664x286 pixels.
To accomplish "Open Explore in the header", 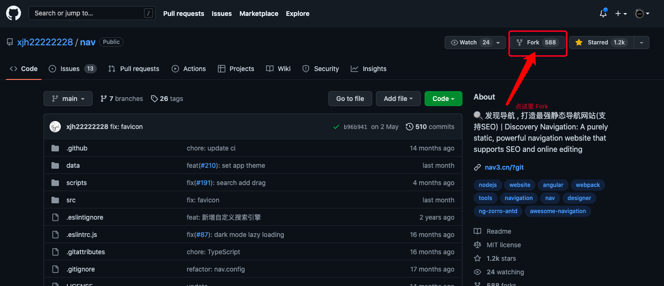I will click(x=298, y=14).
